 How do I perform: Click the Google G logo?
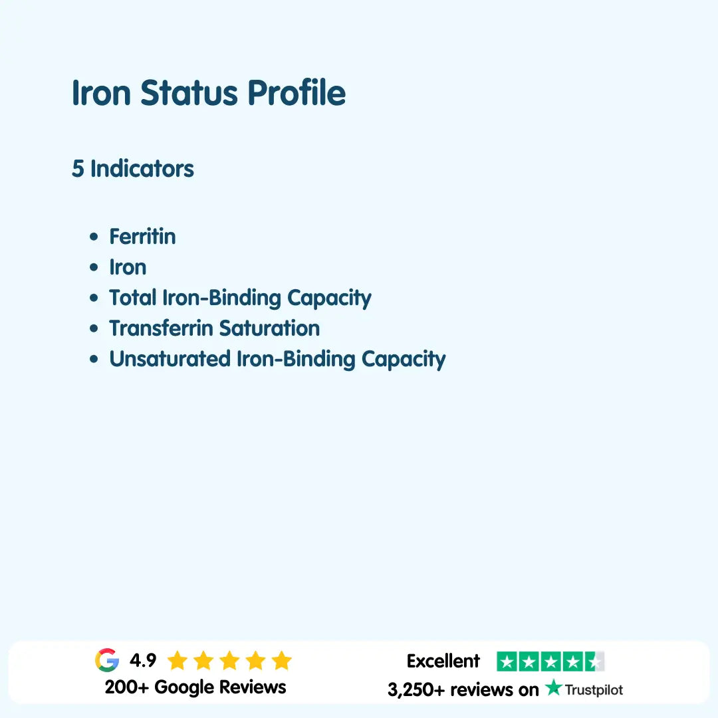107,660
